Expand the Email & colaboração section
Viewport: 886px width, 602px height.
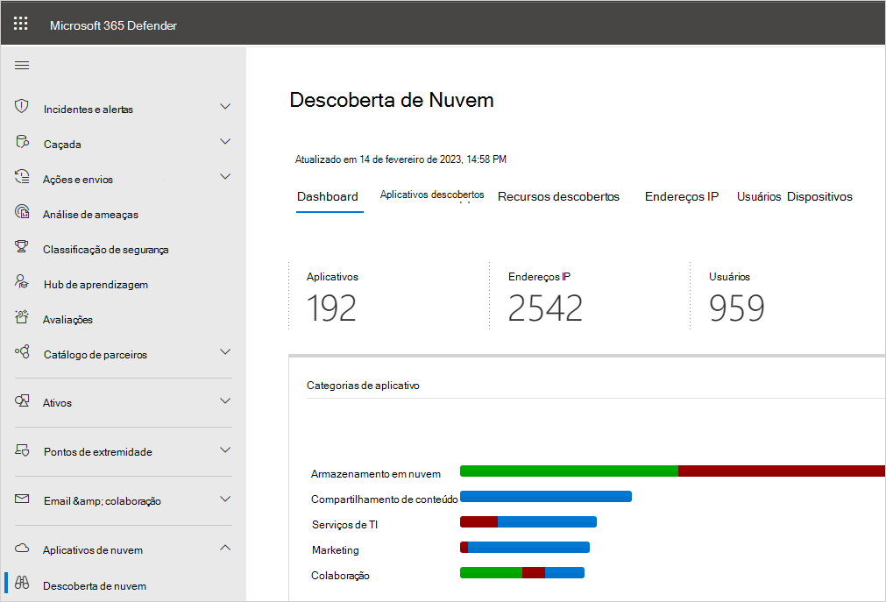[x=225, y=500]
